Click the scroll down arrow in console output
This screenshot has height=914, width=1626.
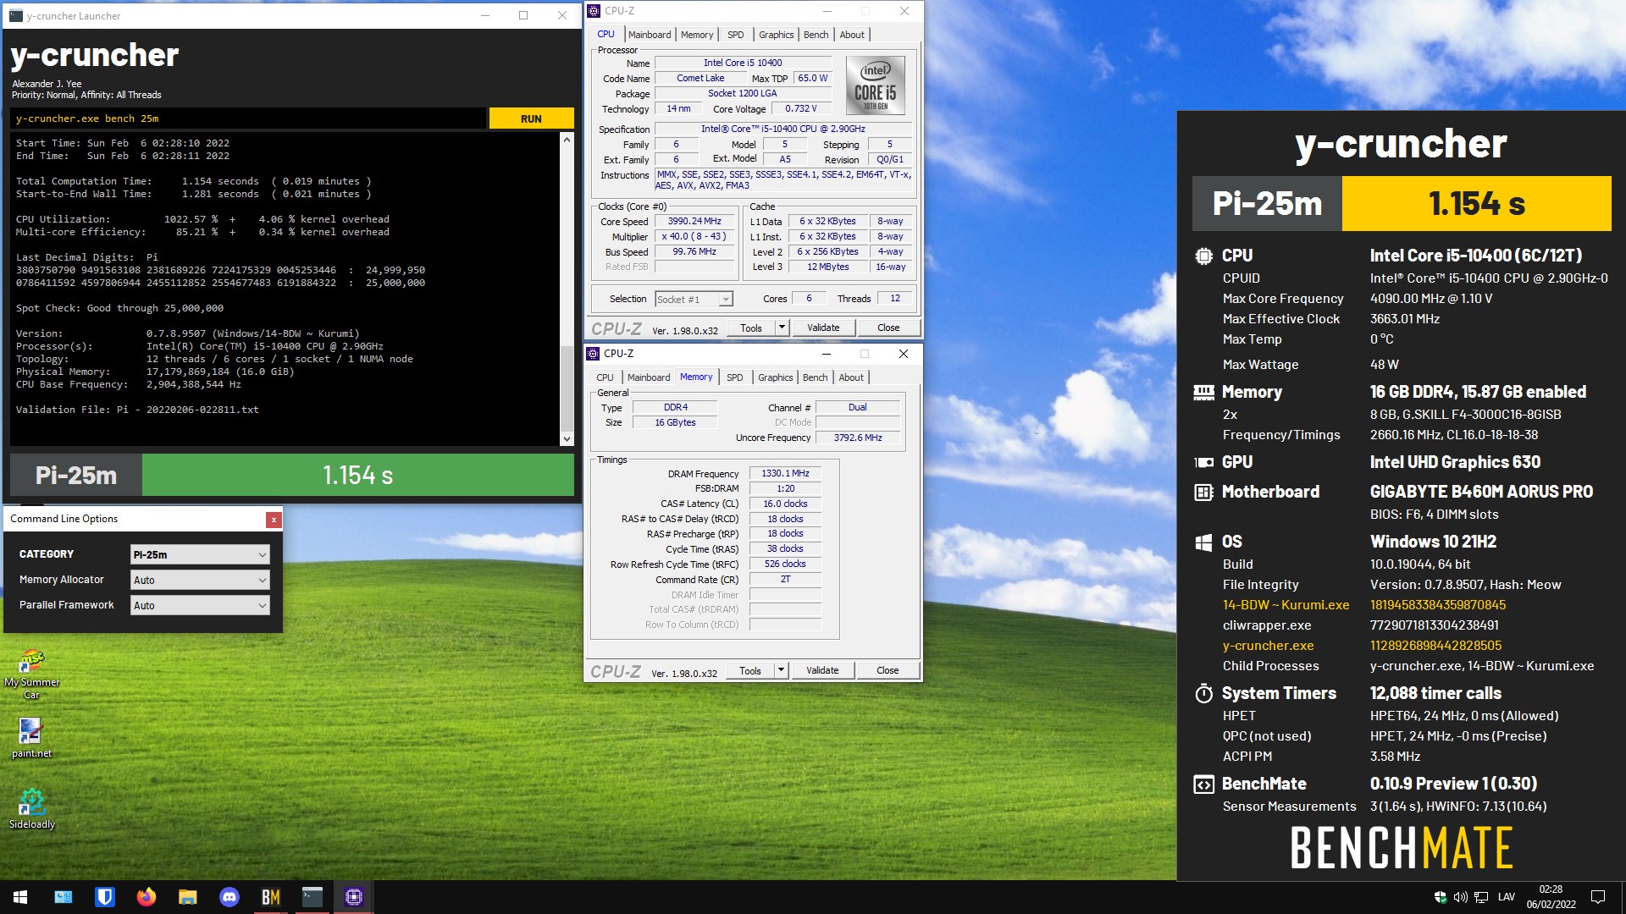click(x=567, y=438)
